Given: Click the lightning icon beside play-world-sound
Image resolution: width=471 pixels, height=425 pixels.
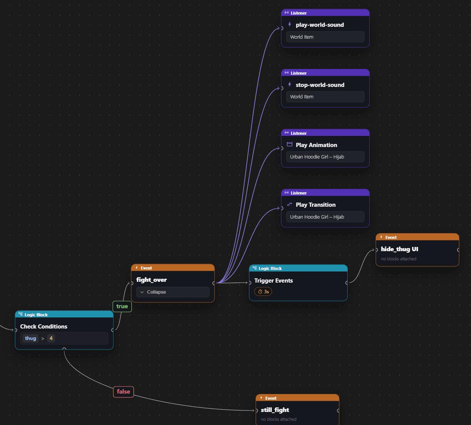Looking at the screenshot, I should [289, 25].
